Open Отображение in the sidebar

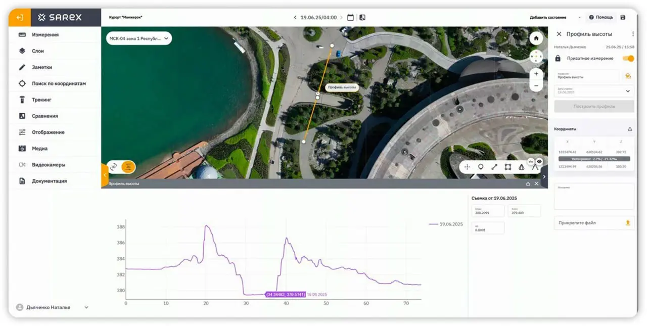[x=55, y=132]
